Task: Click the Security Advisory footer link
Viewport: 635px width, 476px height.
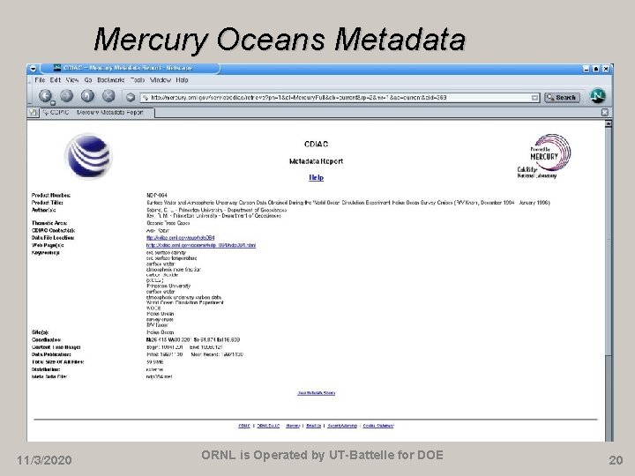Action: 342,426
